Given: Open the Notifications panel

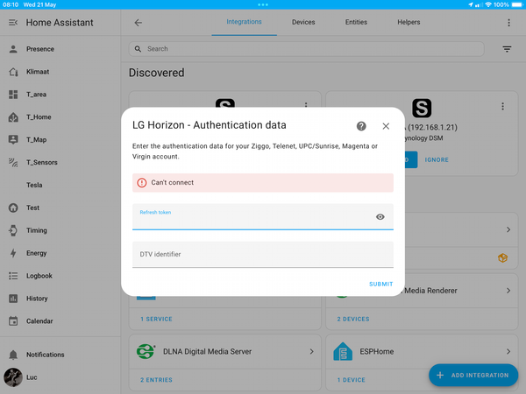Looking at the screenshot, I should pos(60,355).
